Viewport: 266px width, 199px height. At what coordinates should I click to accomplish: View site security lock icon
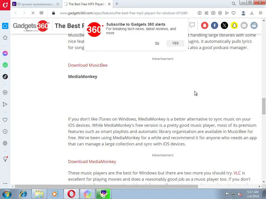(54, 13)
